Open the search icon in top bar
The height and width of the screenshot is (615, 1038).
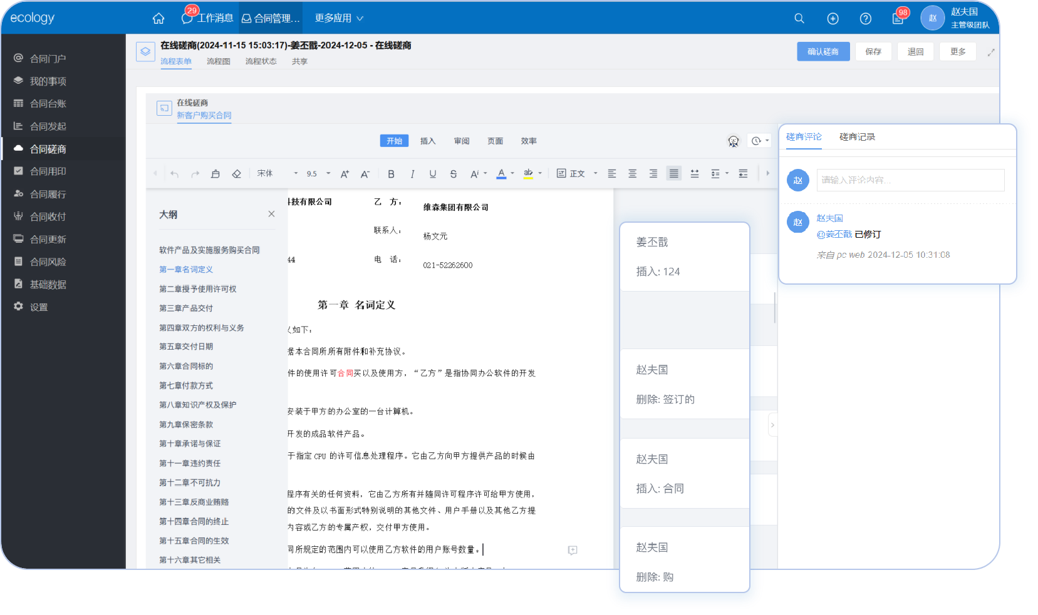799,19
